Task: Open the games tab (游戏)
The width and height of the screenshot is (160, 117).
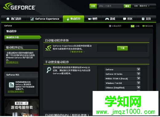Action: (x=110, y=19)
